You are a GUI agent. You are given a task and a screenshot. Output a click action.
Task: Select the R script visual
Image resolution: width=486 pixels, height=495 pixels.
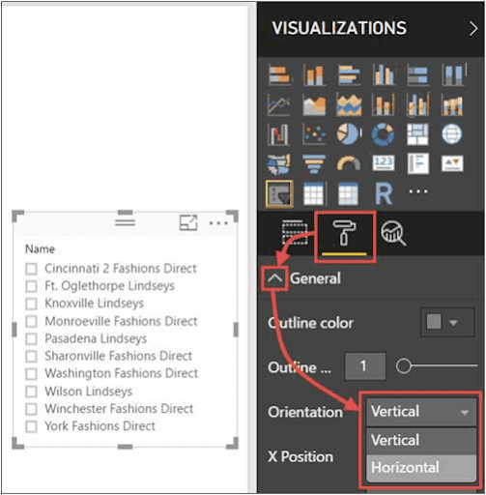point(384,194)
